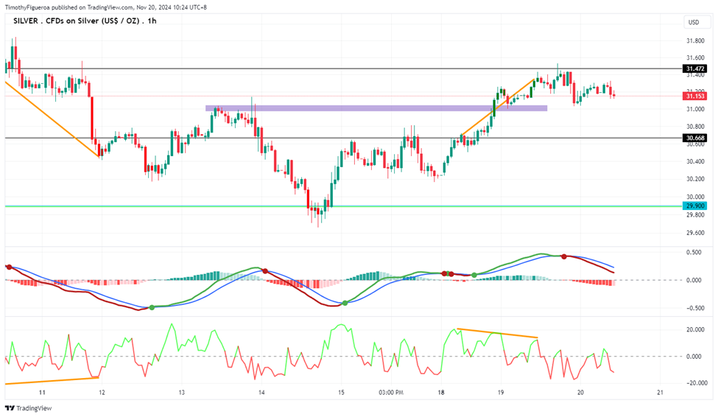The width and height of the screenshot is (718, 417).
Task: Select date 15 on the time axis
Action: tap(341, 392)
